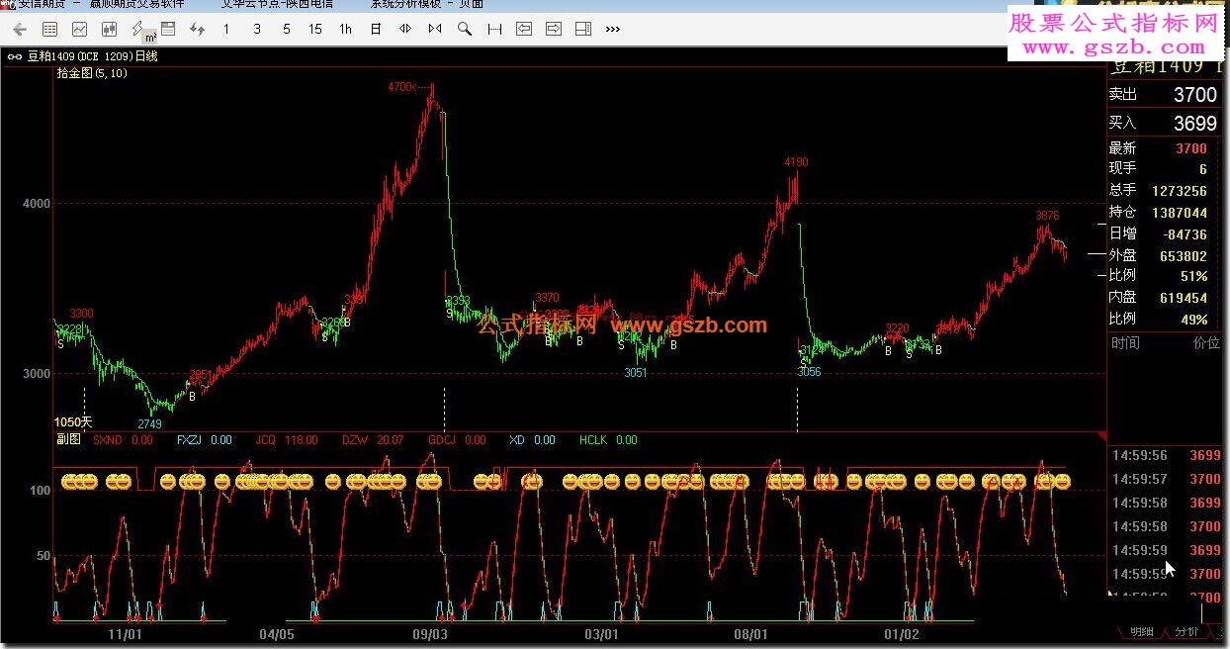Click the horizontal compress chart icon
This screenshot has height=649, width=1230.
coord(435,30)
